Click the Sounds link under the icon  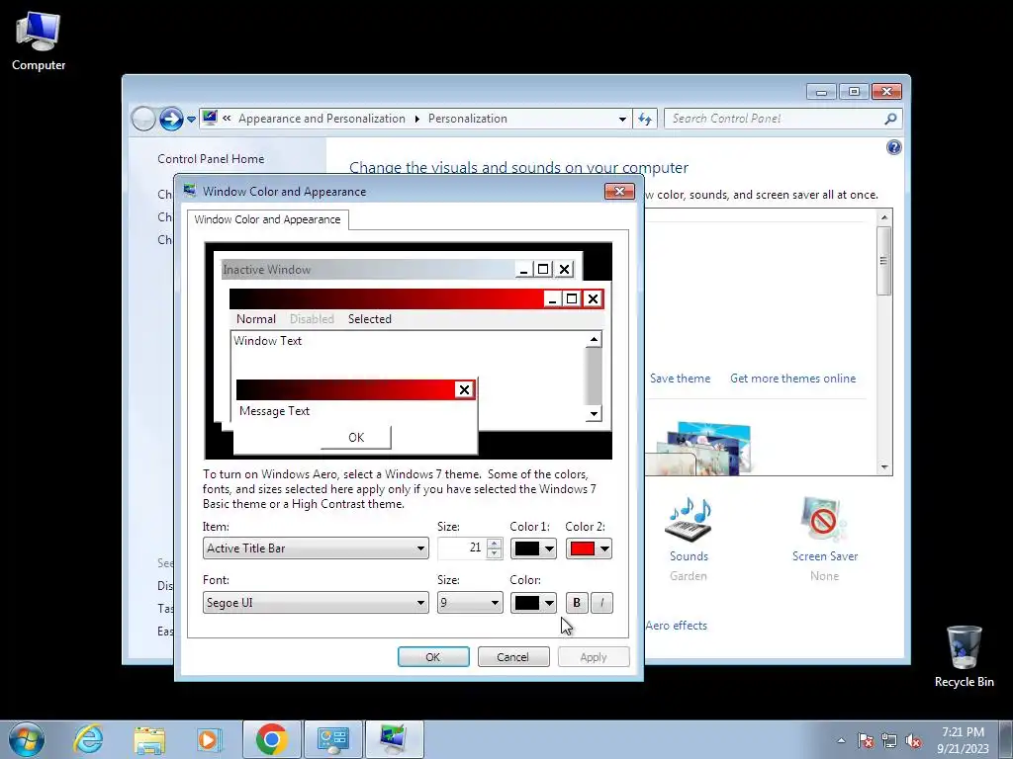(x=689, y=556)
